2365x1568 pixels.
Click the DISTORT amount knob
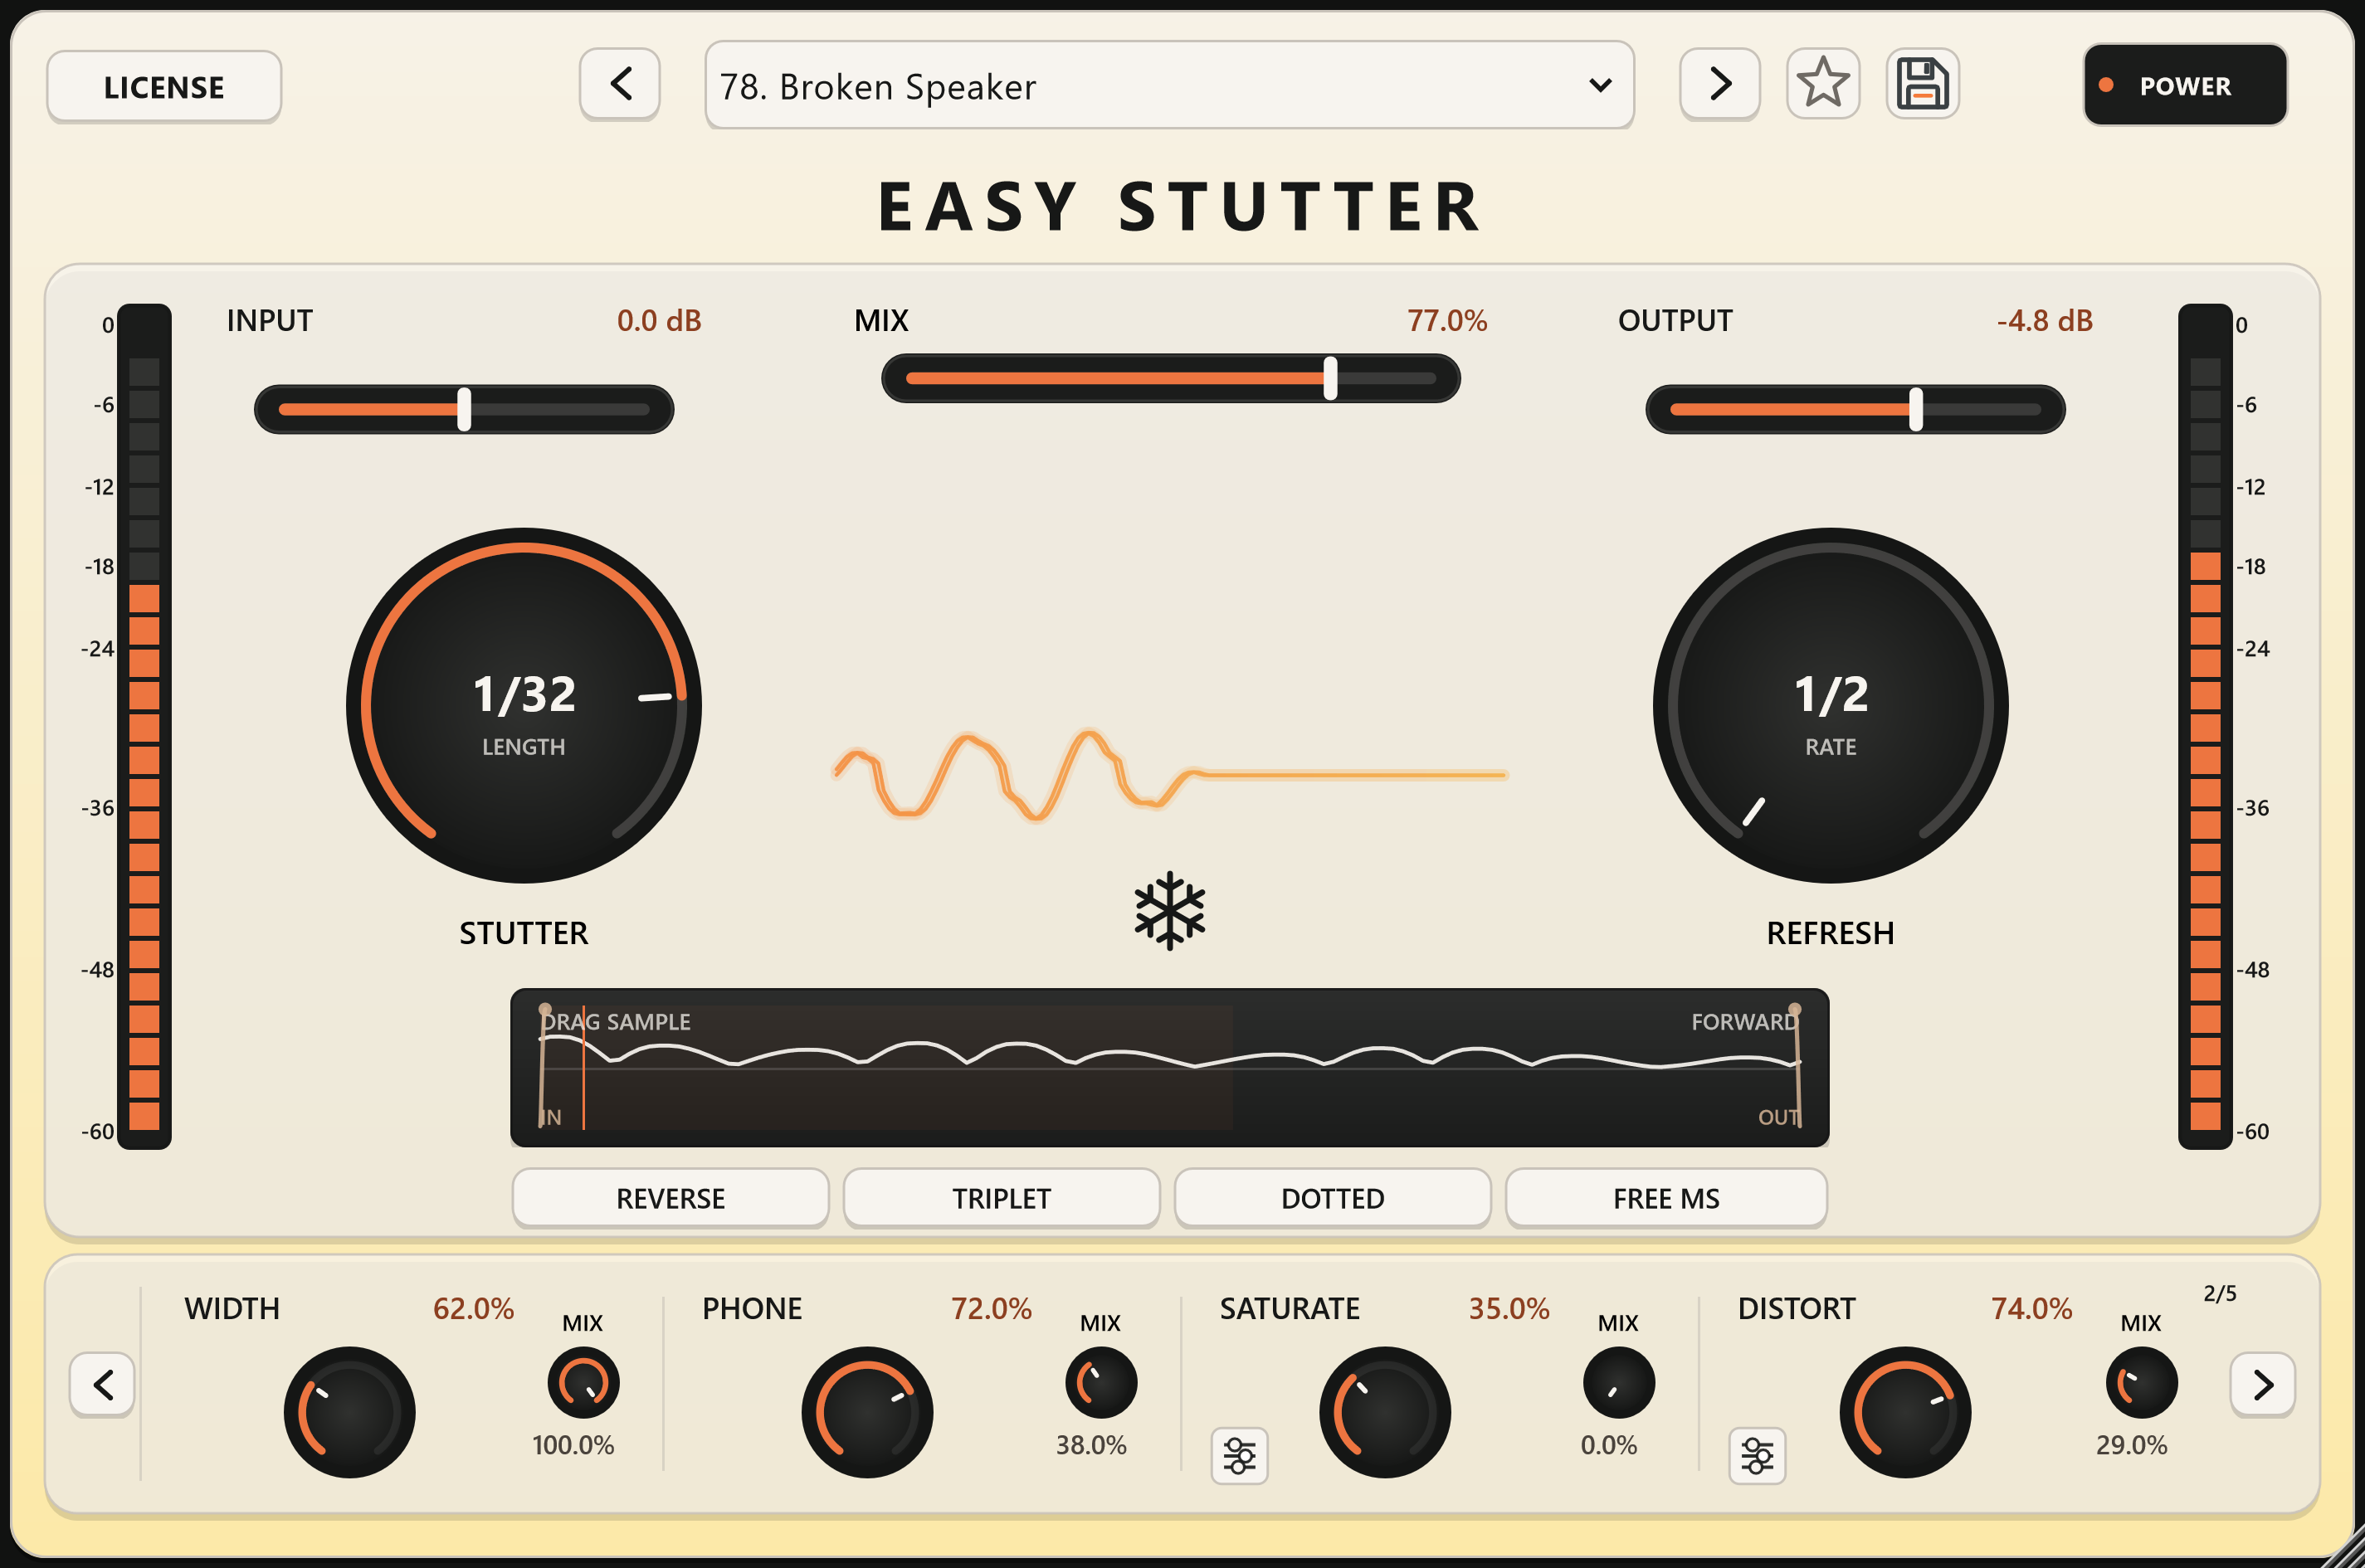click(x=1905, y=1412)
